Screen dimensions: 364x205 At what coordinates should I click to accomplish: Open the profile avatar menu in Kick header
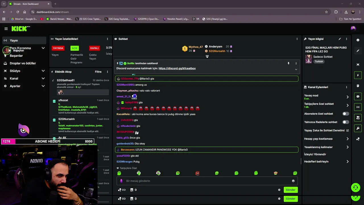tap(353, 28)
